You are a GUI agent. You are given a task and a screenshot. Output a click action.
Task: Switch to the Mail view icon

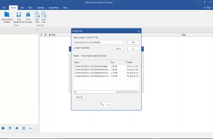[x=3, y=128]
